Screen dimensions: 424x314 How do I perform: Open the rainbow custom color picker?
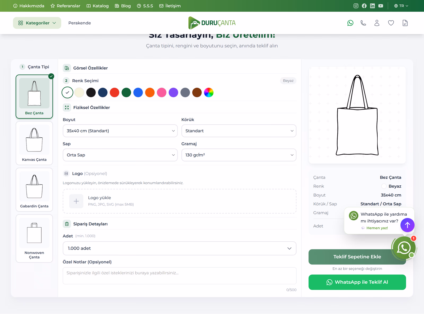[x=209, y=93]
